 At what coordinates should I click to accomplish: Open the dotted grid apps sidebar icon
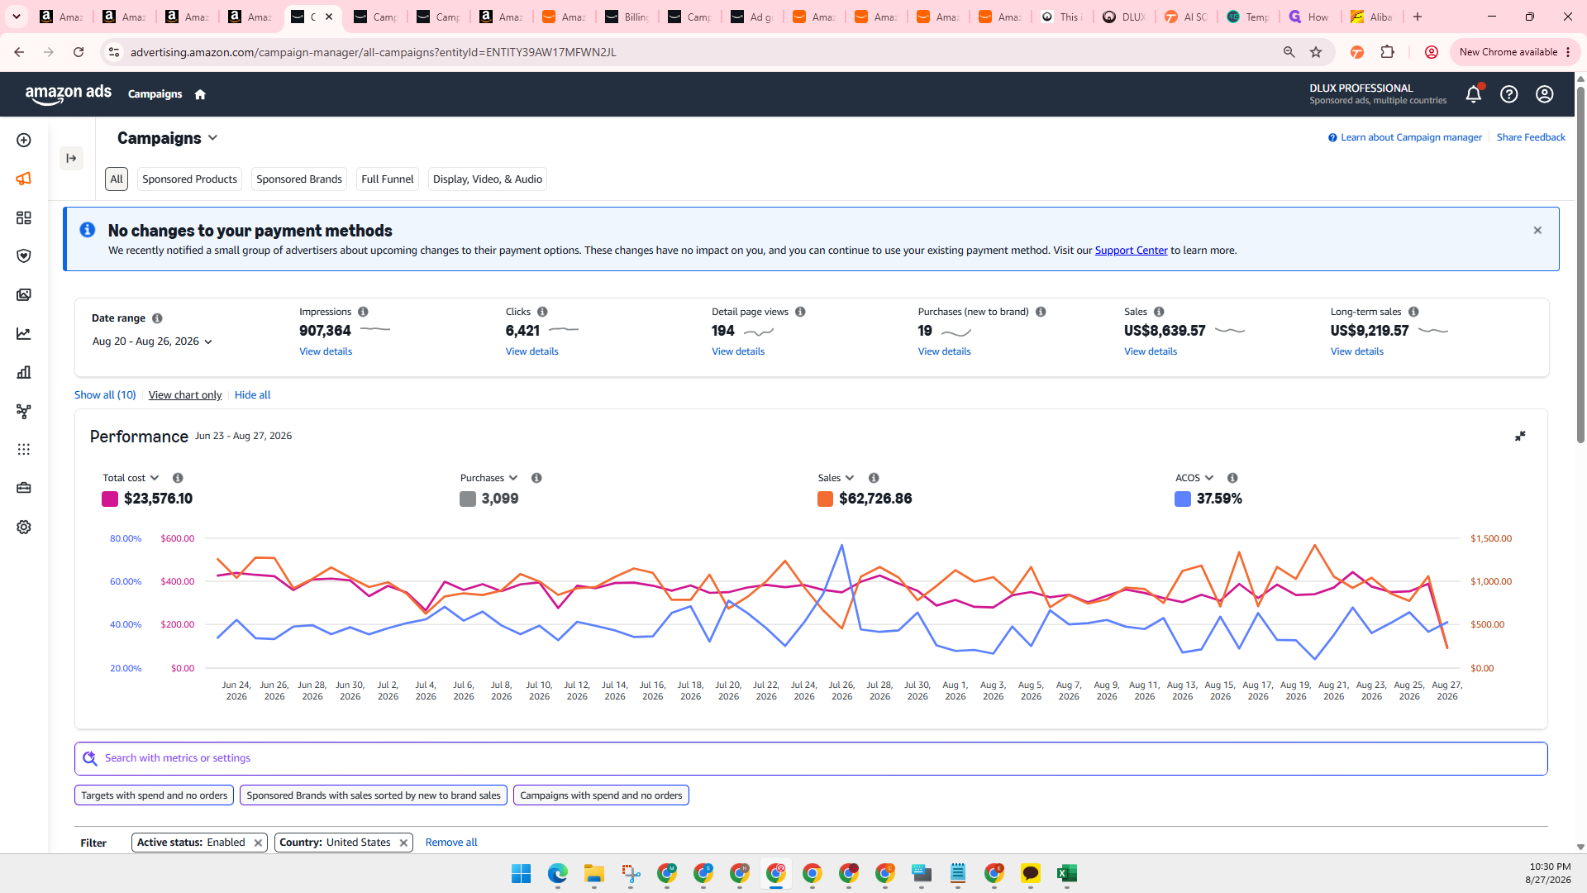tap(24, 450)
